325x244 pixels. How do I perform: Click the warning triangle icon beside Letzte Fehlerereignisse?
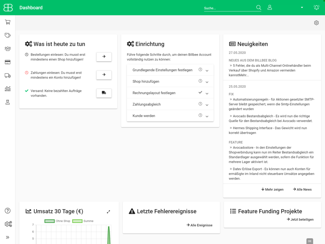132,211
